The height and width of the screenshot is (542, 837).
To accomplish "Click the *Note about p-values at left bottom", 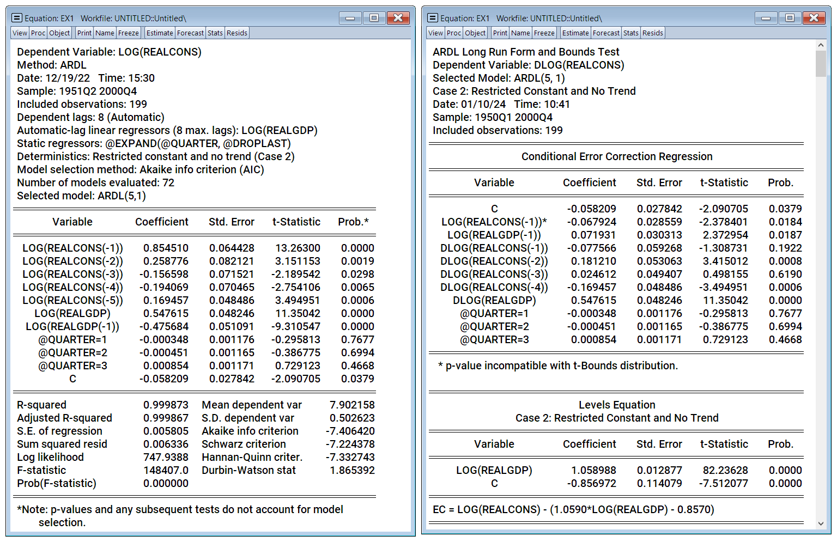I will coord(180,516).
